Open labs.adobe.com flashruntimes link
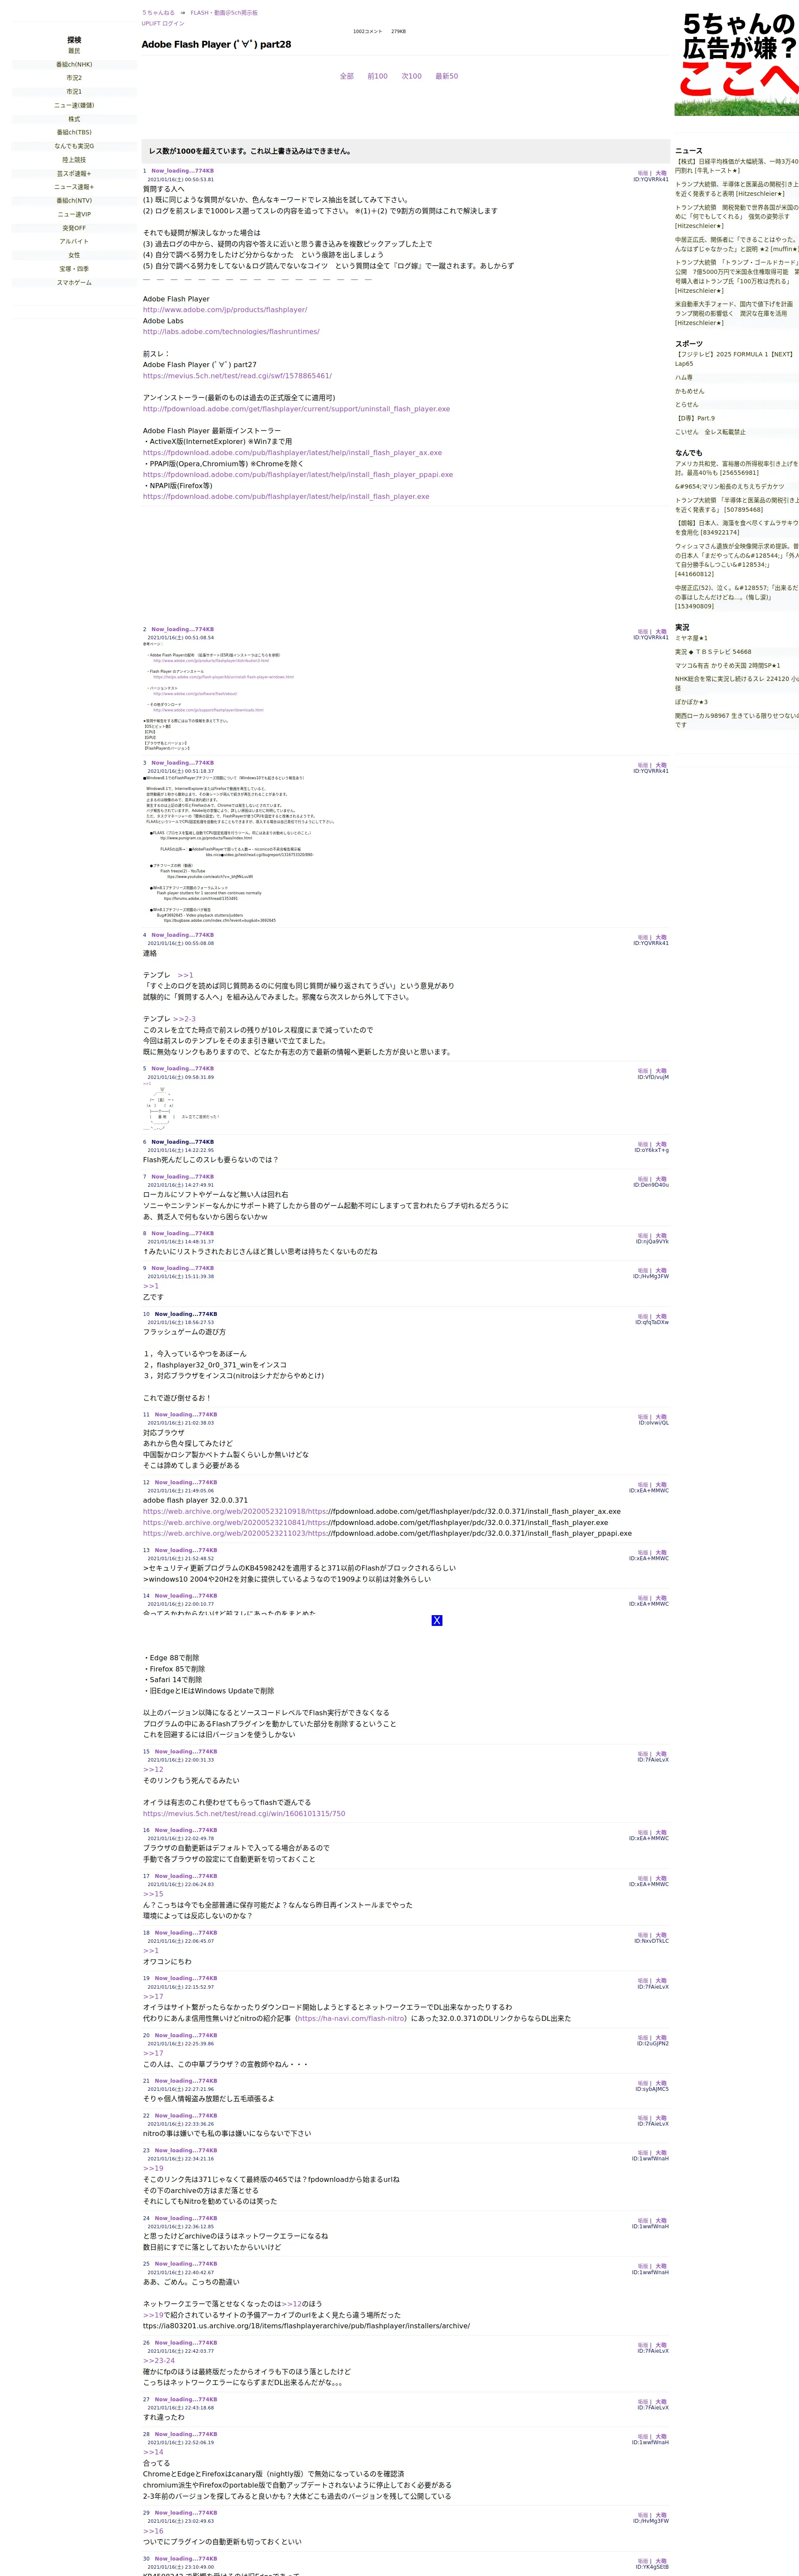The image size is (799, 2576). (231, 332)
